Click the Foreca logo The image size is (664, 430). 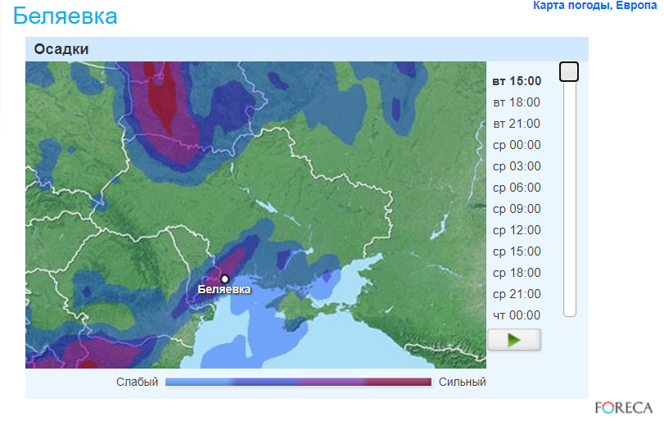624,408
